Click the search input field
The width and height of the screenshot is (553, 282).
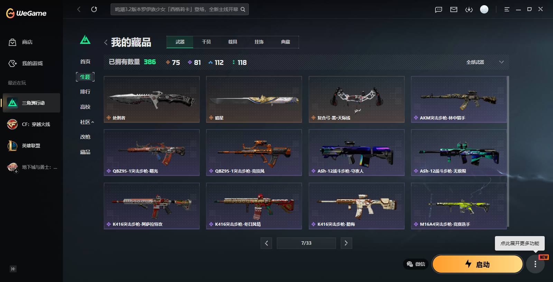[x=176, y=9]
